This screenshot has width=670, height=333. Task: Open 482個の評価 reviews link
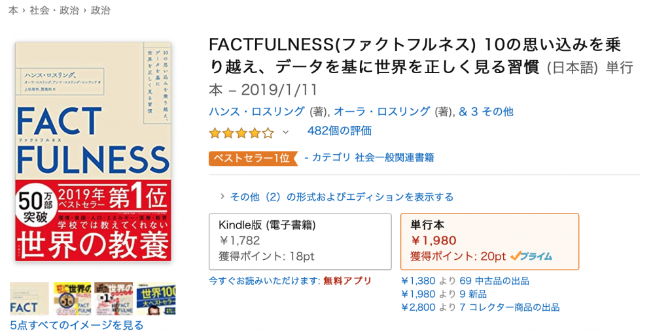coord(340,131)
